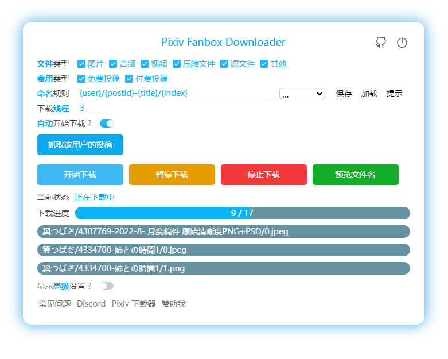Open the naming rule tag dropdown
This screenshot has width=448, height=359.
[302, 94]
